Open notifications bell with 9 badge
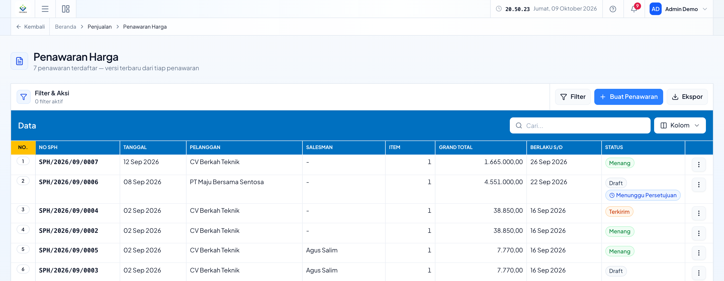This screenshot has width=724, height=281. tap(634, 9)
